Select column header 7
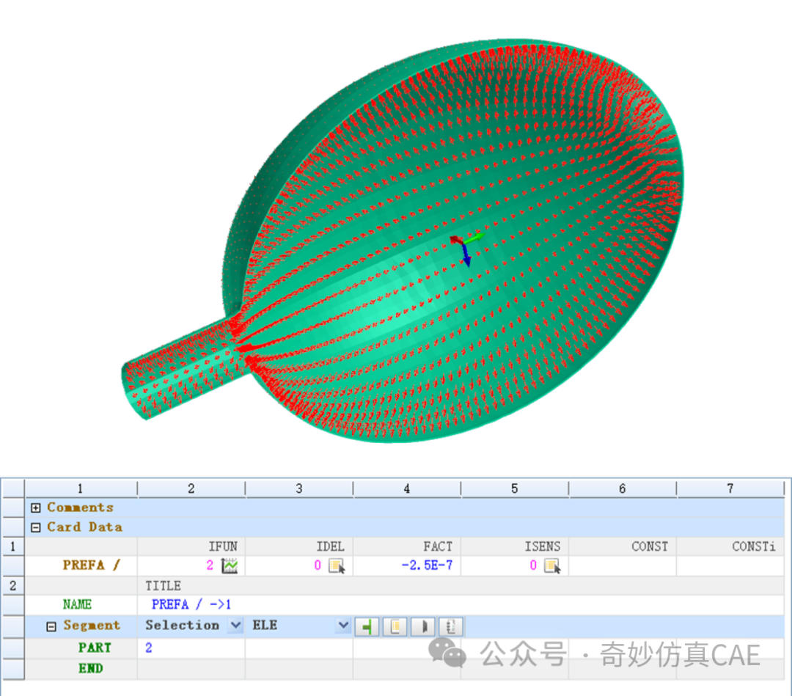The image size is (792, 696). [x=730, y=488]
